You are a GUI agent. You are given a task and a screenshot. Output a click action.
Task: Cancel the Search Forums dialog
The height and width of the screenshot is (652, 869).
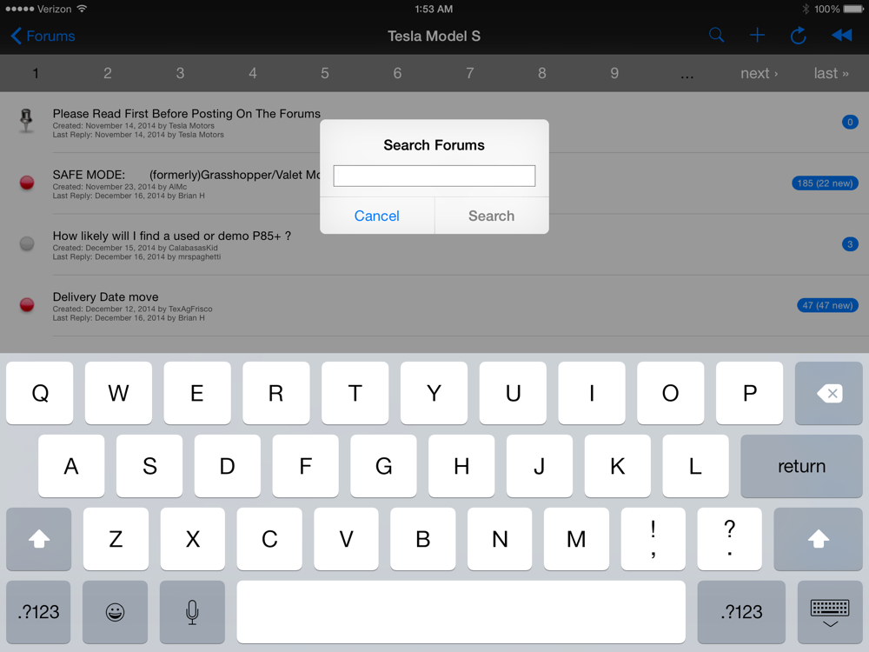pos(377,216)
